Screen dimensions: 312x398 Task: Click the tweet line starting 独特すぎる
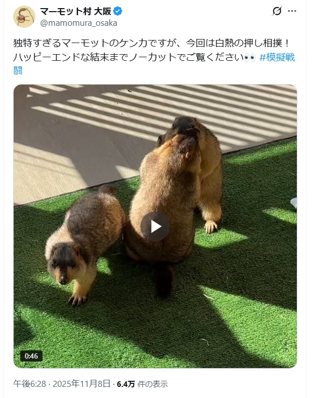coord(151,43)
